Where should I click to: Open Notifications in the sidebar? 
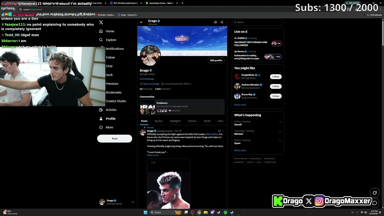115,49
